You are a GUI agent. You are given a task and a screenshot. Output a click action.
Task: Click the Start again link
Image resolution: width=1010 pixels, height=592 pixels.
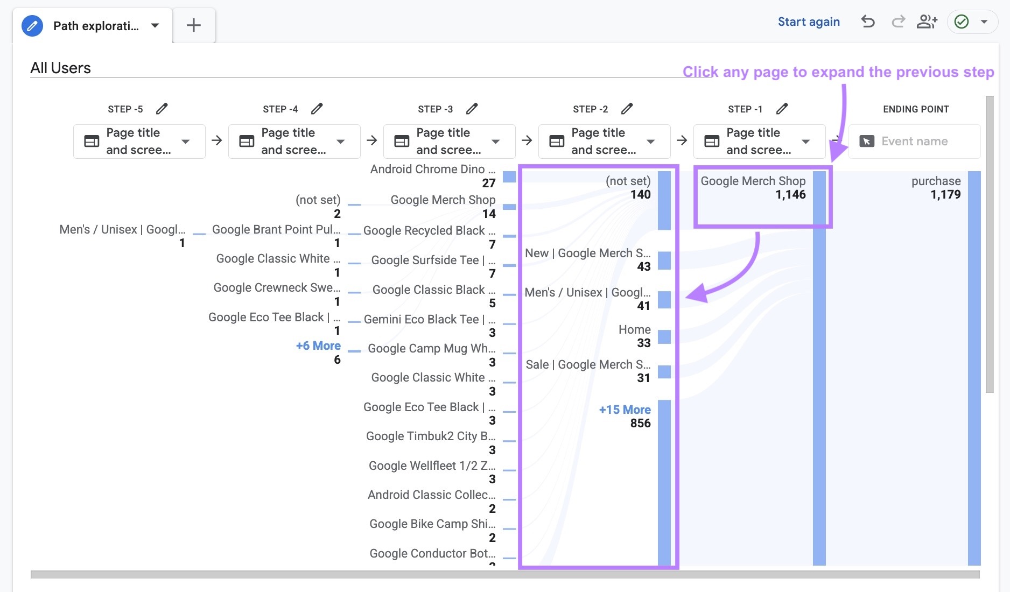[809, 22]
